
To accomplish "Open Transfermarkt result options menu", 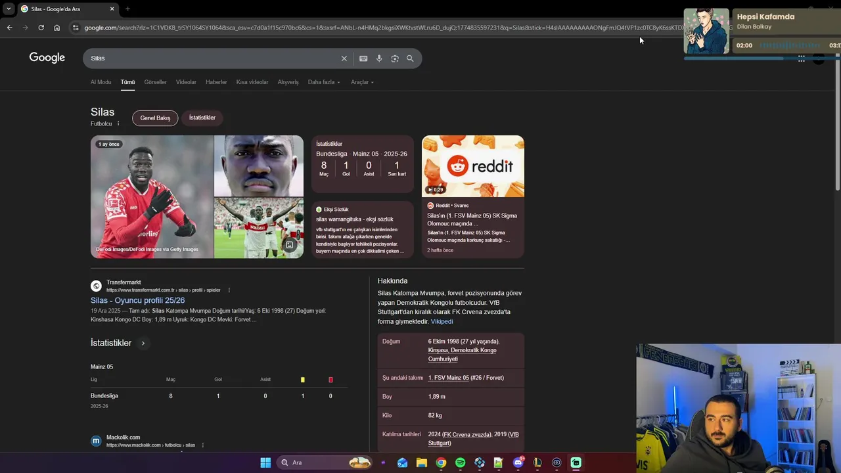I will (x=229, y=290).
